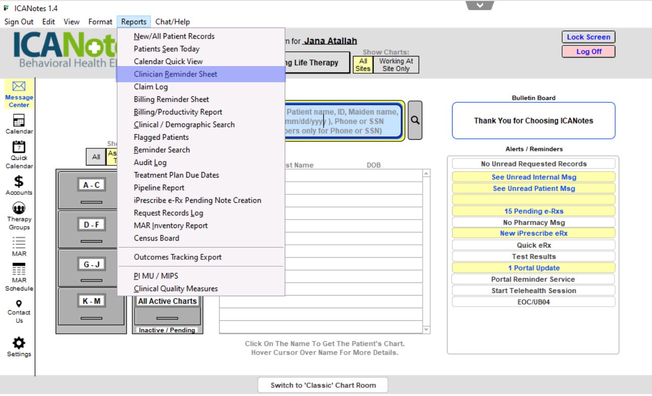This screenshot has width=652, height=396.
Task: Choose Treatment Plan Due Dates report
Action: click(176, 175)
